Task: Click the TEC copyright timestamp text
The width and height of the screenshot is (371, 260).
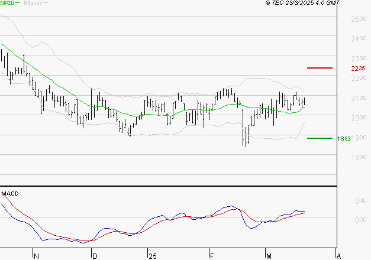Action: (302, 4)
